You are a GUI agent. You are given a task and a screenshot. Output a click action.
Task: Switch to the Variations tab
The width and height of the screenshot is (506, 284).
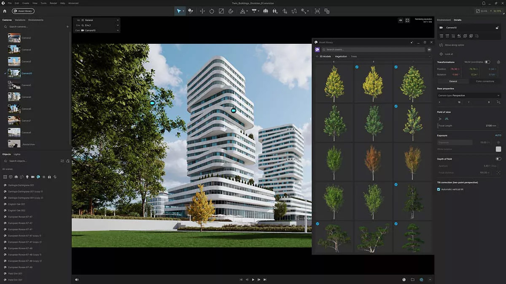coord(20,20)
